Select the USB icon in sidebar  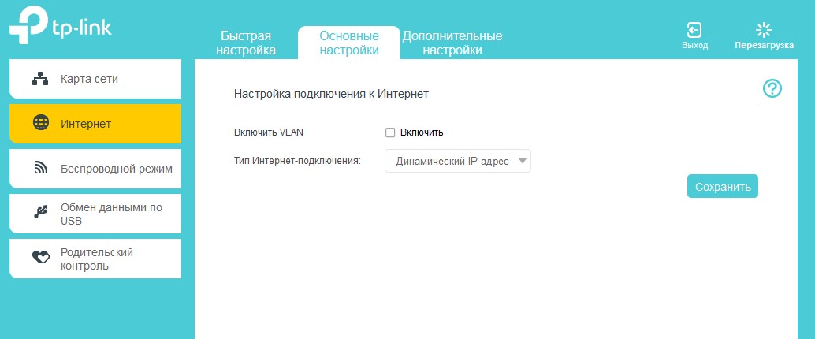tap(40, 213)
